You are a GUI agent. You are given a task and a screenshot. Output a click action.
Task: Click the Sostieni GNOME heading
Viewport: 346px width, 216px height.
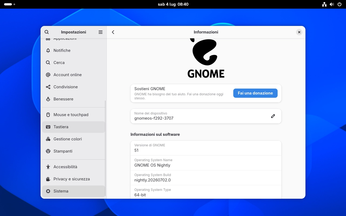[150, 89]
